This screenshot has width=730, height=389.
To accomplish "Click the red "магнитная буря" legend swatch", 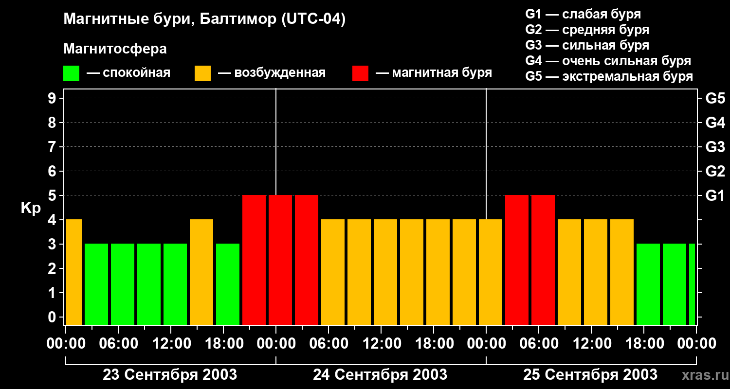I will [x=360, y=73].
